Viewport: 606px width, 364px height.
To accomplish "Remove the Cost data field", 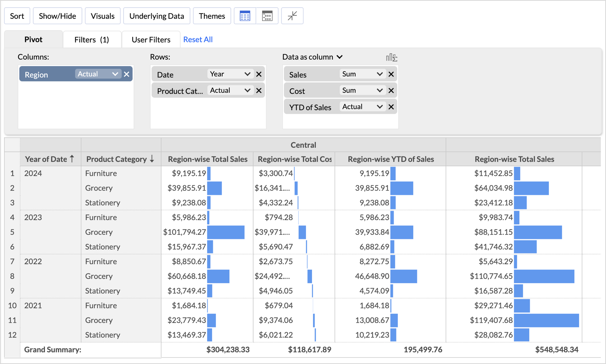I will [391, 90].
